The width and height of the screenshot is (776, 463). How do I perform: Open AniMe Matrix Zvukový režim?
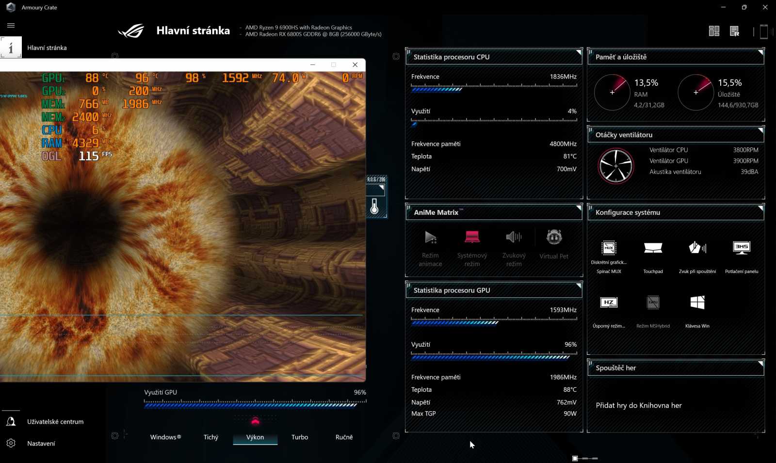(514, 248)
